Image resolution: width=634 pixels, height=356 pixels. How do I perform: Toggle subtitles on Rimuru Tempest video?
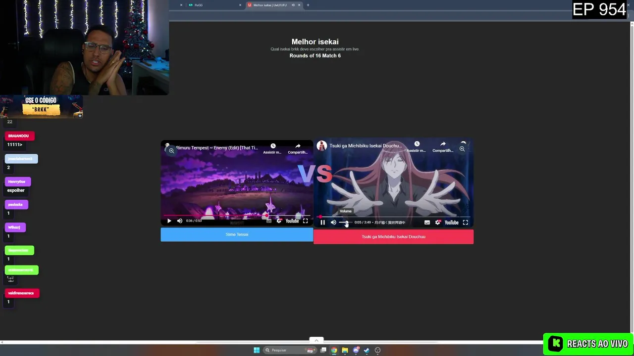click(269, 221)
